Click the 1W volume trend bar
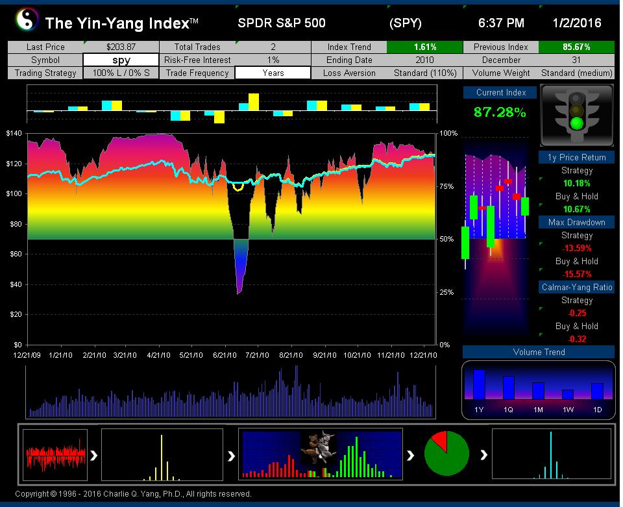The width and height of the screenshot is (623, 507). (x=568, y=394)
